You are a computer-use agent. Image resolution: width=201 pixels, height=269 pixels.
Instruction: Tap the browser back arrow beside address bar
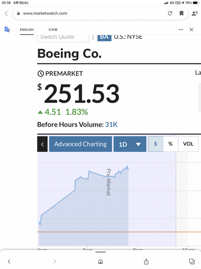(x=6, y=13)
